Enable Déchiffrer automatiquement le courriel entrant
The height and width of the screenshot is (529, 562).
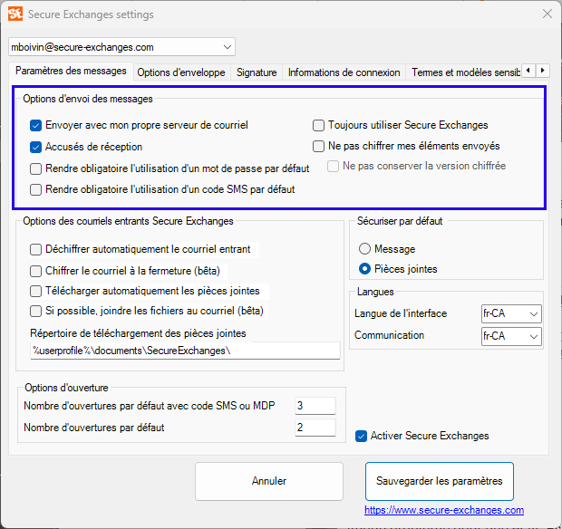click(x=36, y=249)
